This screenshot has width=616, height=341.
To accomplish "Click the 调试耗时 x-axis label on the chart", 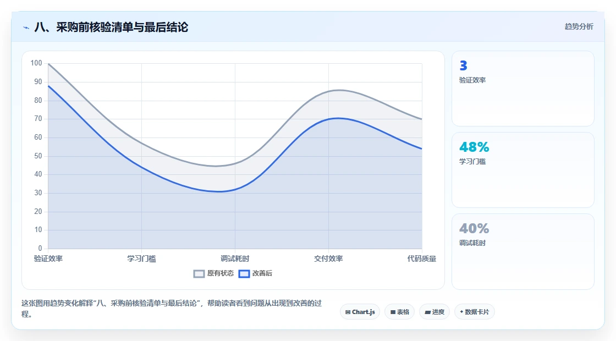I will [235, 259].
